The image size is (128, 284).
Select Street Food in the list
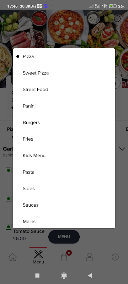pyautogui.click(x=64, y=89)
